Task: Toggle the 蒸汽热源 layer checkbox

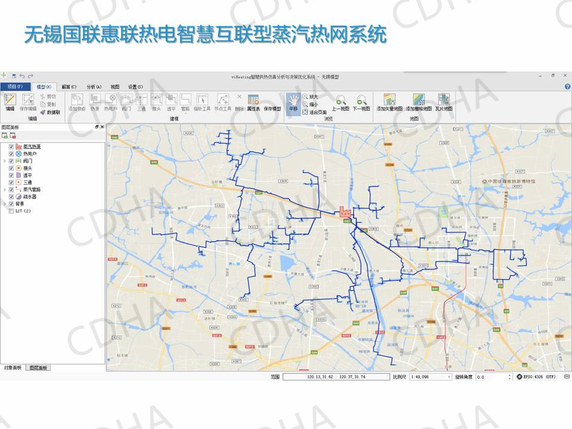Action: coord(11,147)
